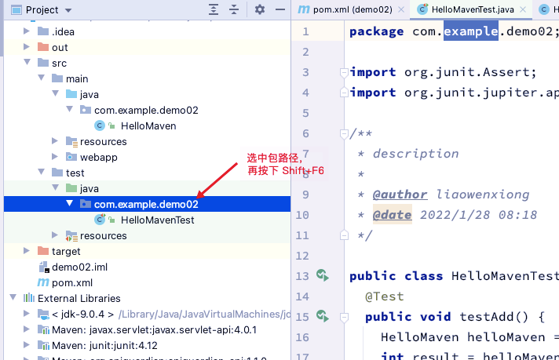Expand Maven javax.servlet-api library
This screenshot has width=559, height=360.
point(27,329)
